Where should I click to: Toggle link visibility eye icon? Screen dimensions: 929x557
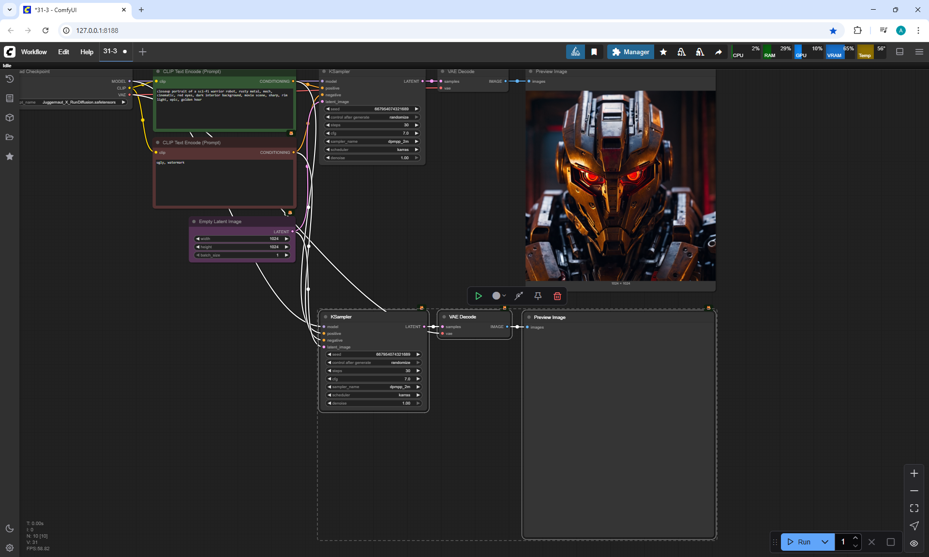click(x=914, y=543)
